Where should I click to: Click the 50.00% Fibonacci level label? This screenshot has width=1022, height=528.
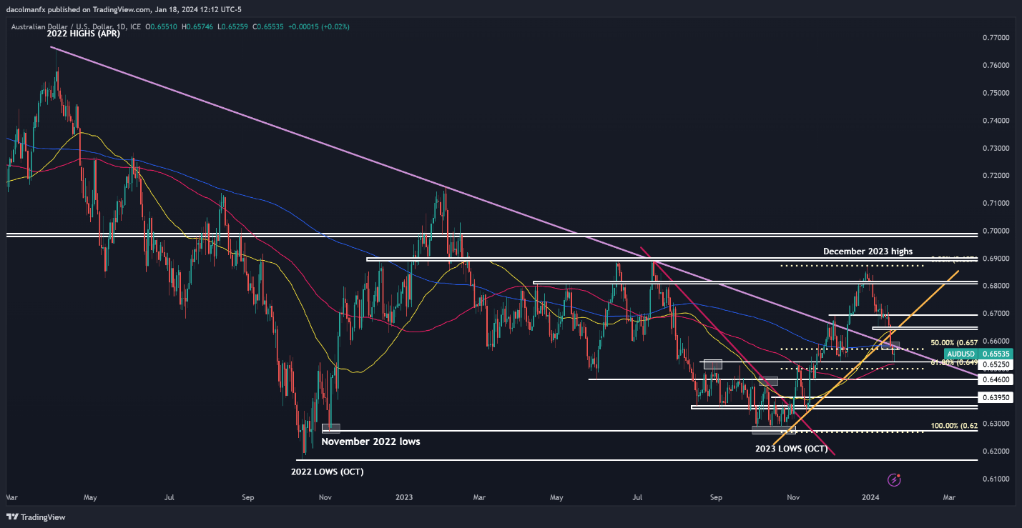point(953,343)
